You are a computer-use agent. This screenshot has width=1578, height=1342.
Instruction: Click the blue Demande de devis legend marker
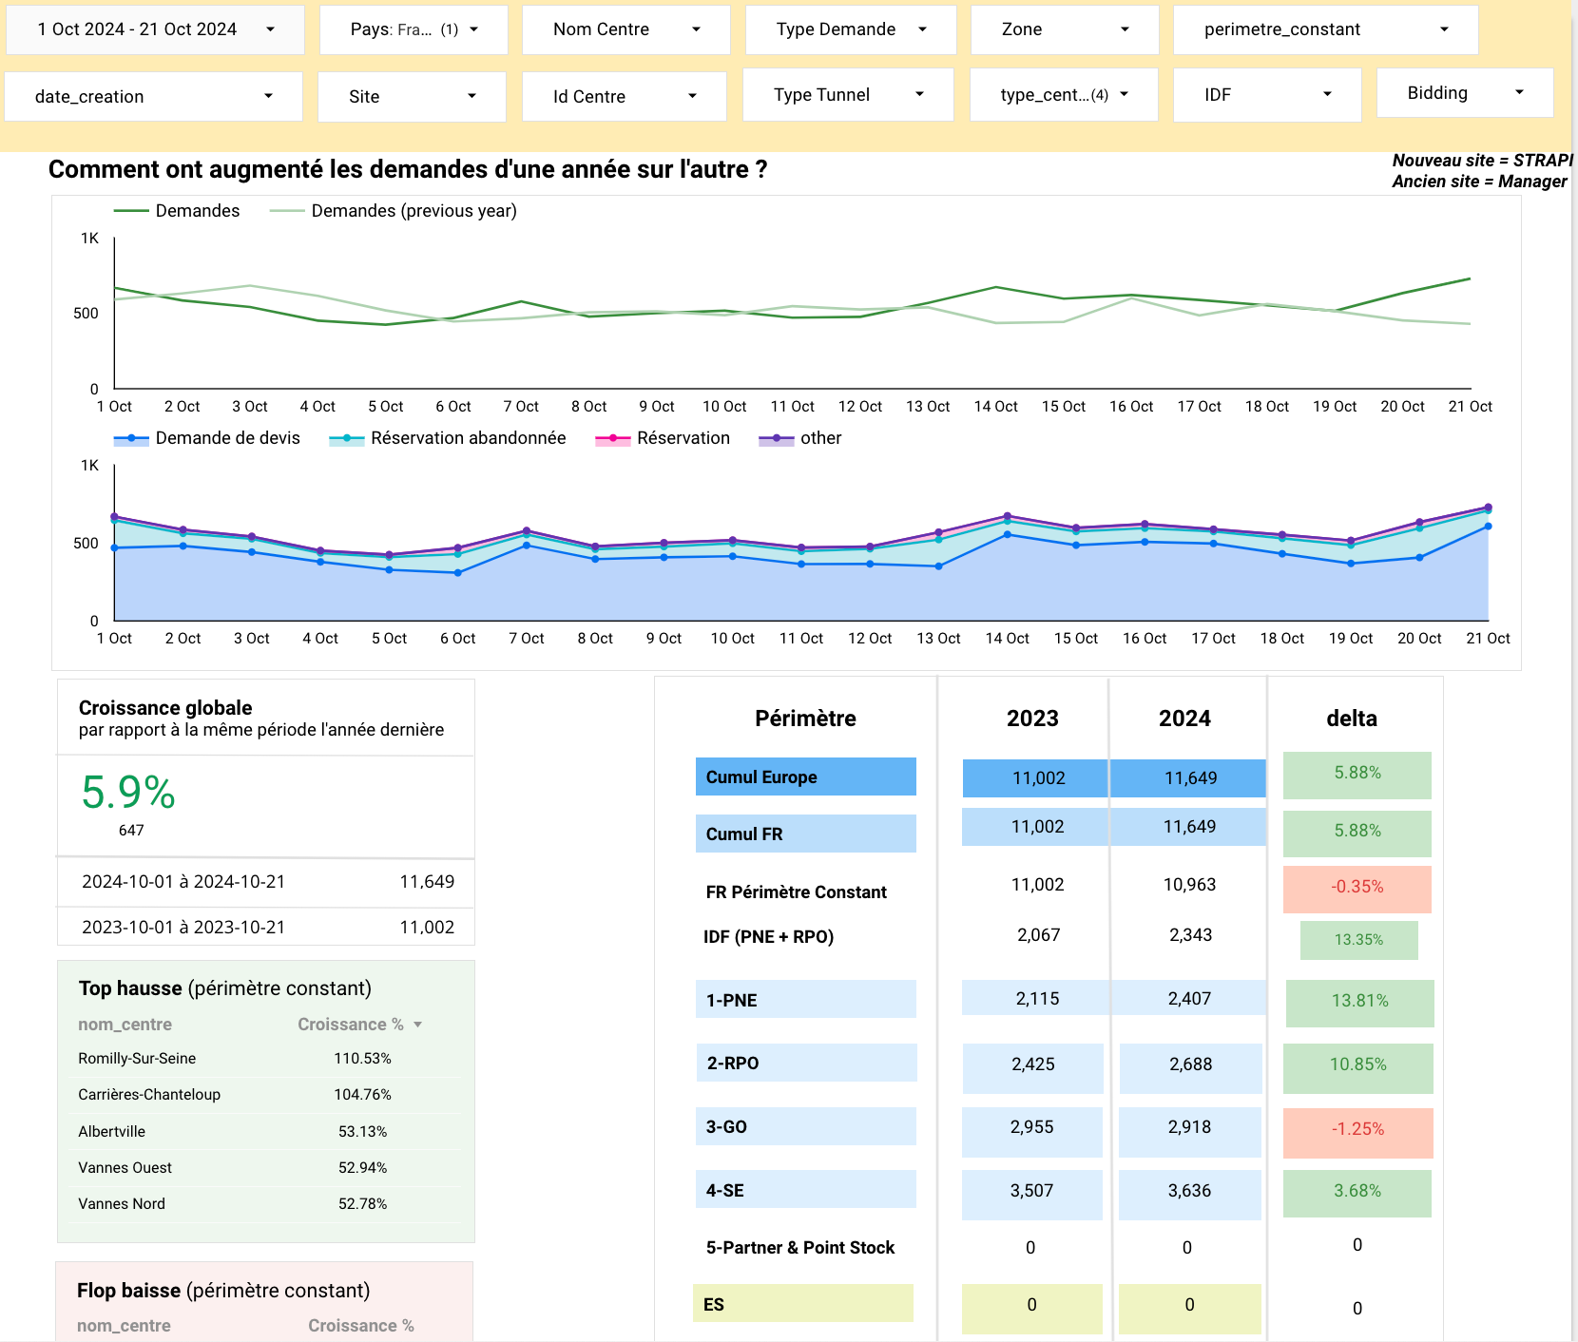[x=131, y=438]
